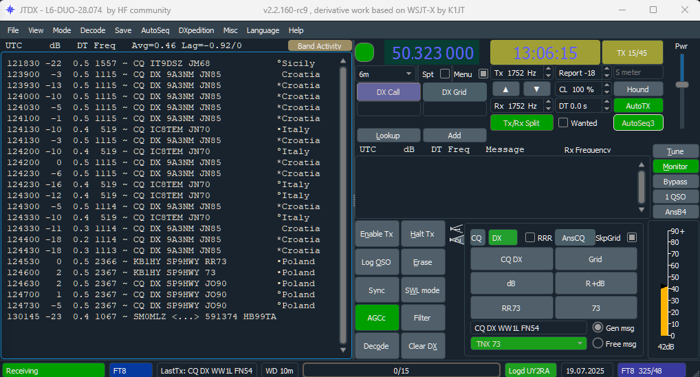This screenshot has height=377, width=700.
Task: Increase Report -18 with up spinner arrow
Action: pyautogui.click(x=606, y=69)
